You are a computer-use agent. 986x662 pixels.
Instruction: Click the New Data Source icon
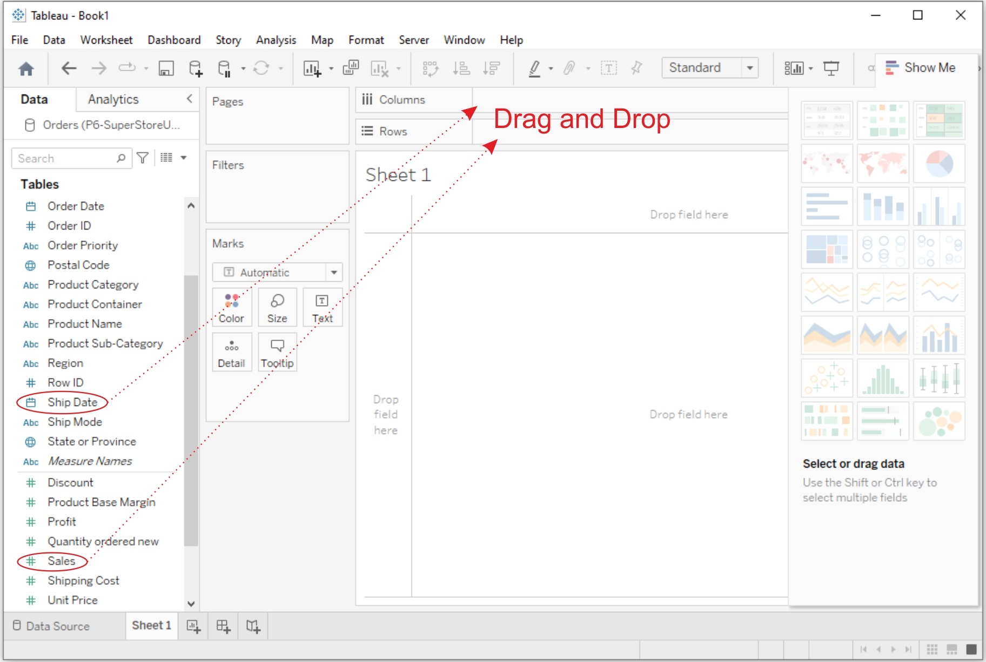pos(196,69)
